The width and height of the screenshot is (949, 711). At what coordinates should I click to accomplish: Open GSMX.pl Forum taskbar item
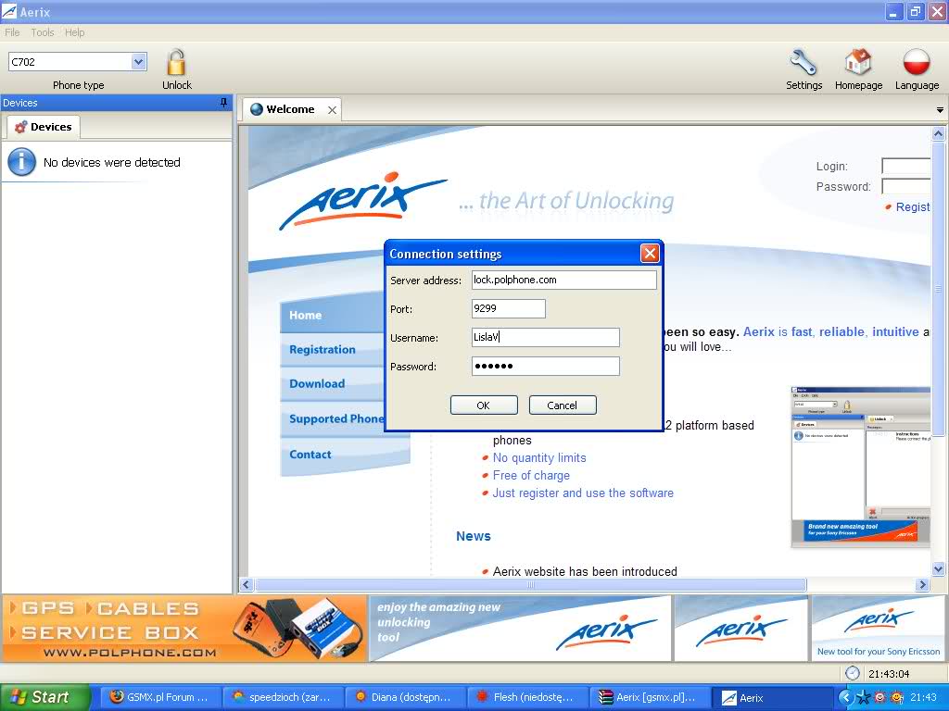pyautogui.click(x=160, y=697)
